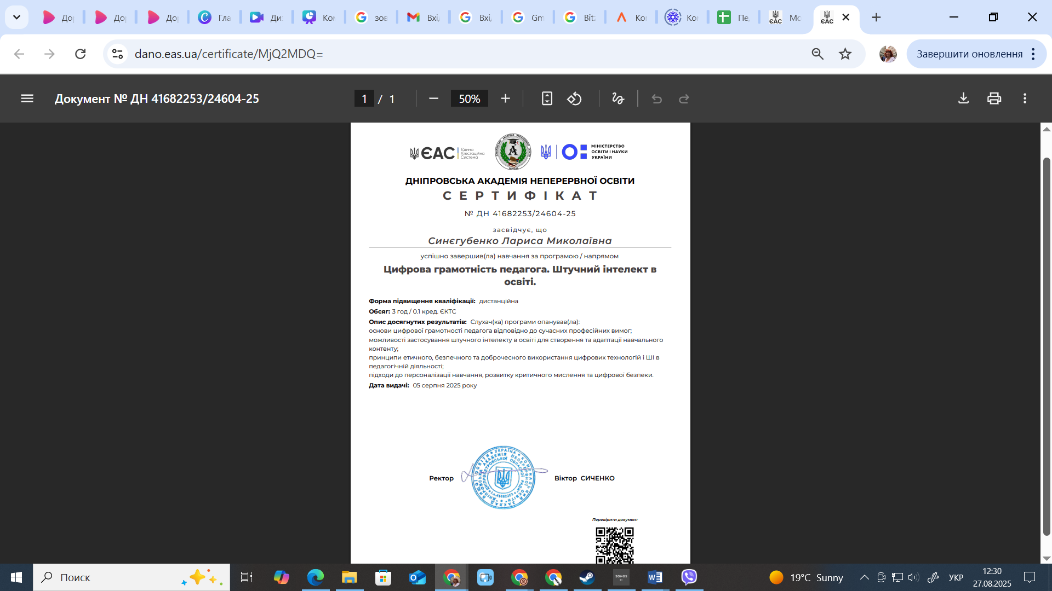This screenshot has width=1052, height=591.
Task: Download the certificate PDF
Action: coord(963,99)
